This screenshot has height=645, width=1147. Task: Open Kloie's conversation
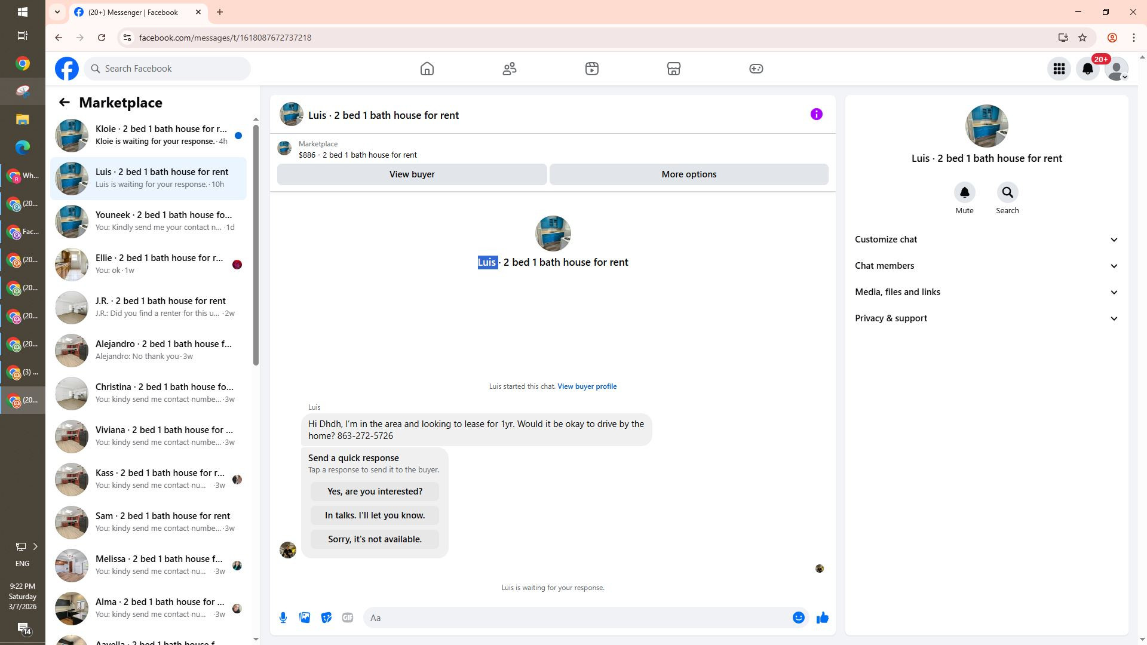[148, 136]
